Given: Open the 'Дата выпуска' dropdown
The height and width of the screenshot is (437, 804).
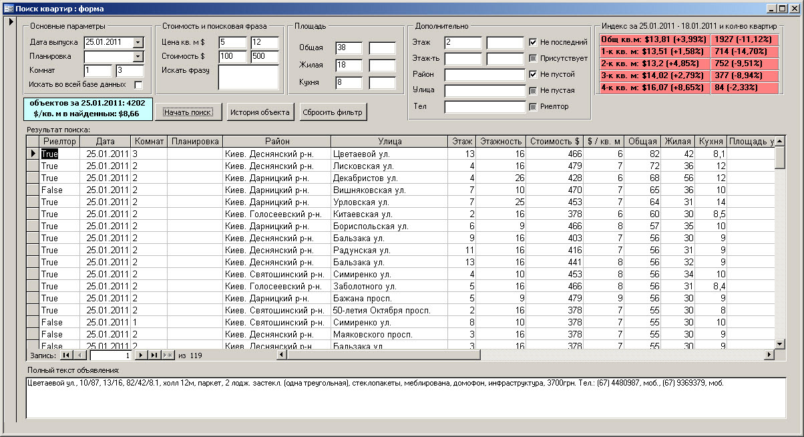Looking at the screenshot, I should click(138, 42).
